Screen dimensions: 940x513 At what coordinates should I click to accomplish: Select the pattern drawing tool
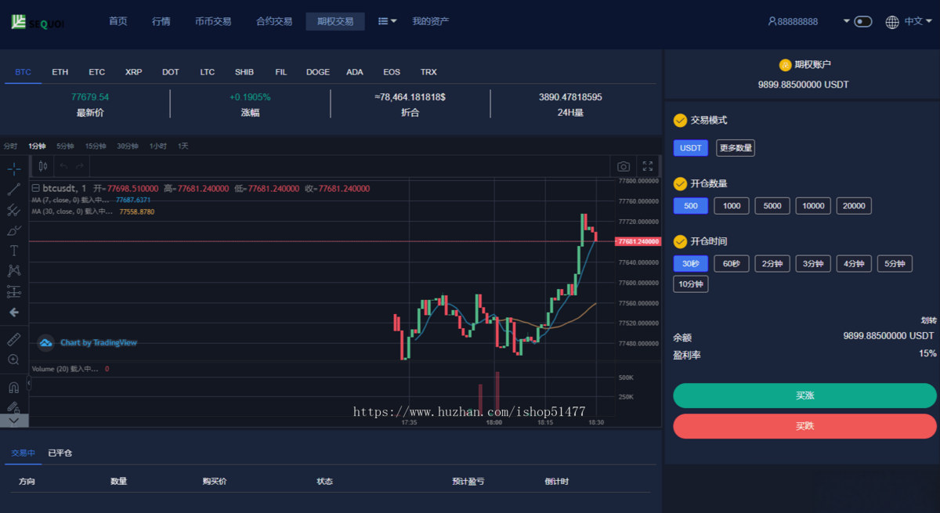(x=14, y=271)
